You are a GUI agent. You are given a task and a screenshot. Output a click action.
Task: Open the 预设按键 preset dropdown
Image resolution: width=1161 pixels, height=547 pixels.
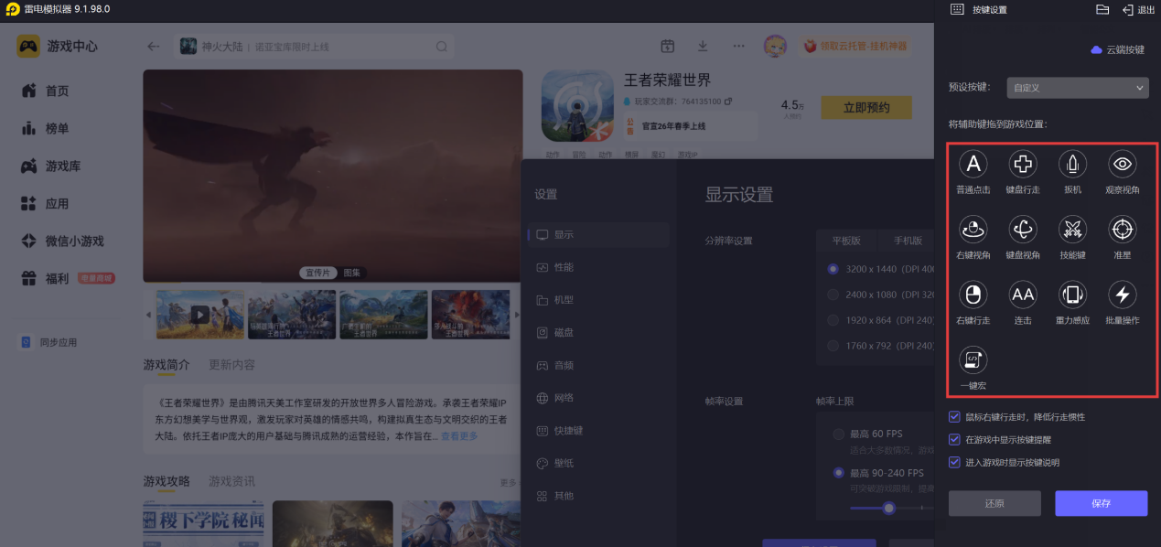point(1077,88)
